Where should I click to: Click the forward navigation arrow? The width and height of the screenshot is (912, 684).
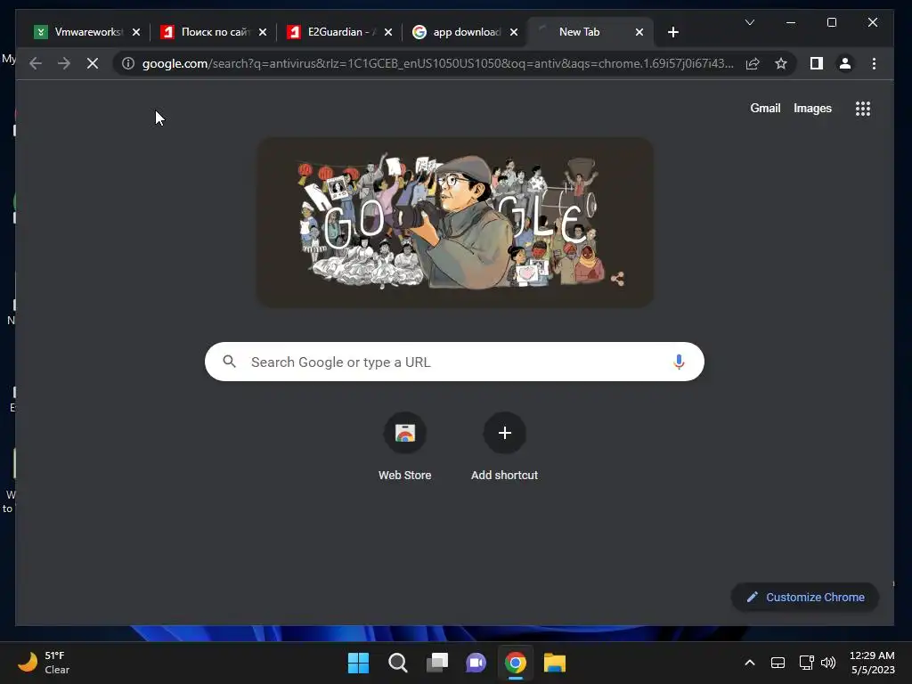click(x=64, y=63)
